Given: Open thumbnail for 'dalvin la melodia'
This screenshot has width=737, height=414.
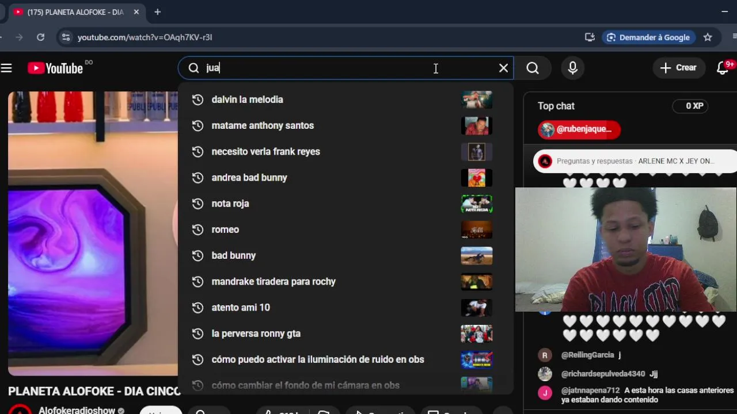Looking at the screenshot, I should click(x=477, y=99).
